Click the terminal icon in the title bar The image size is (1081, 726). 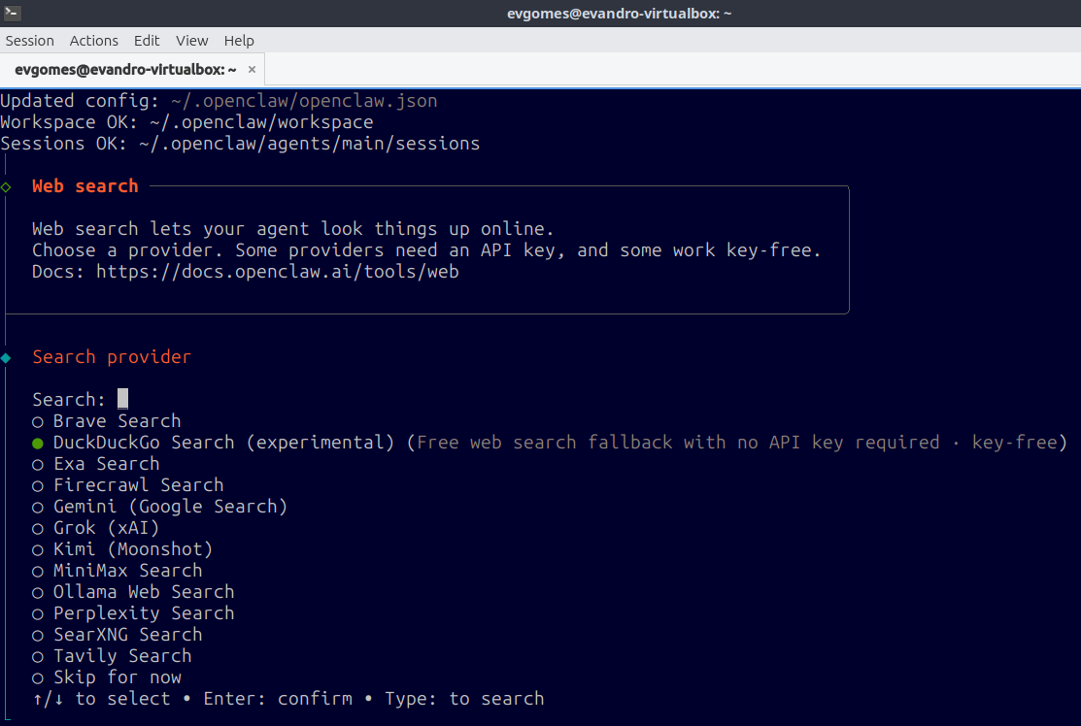13,13
